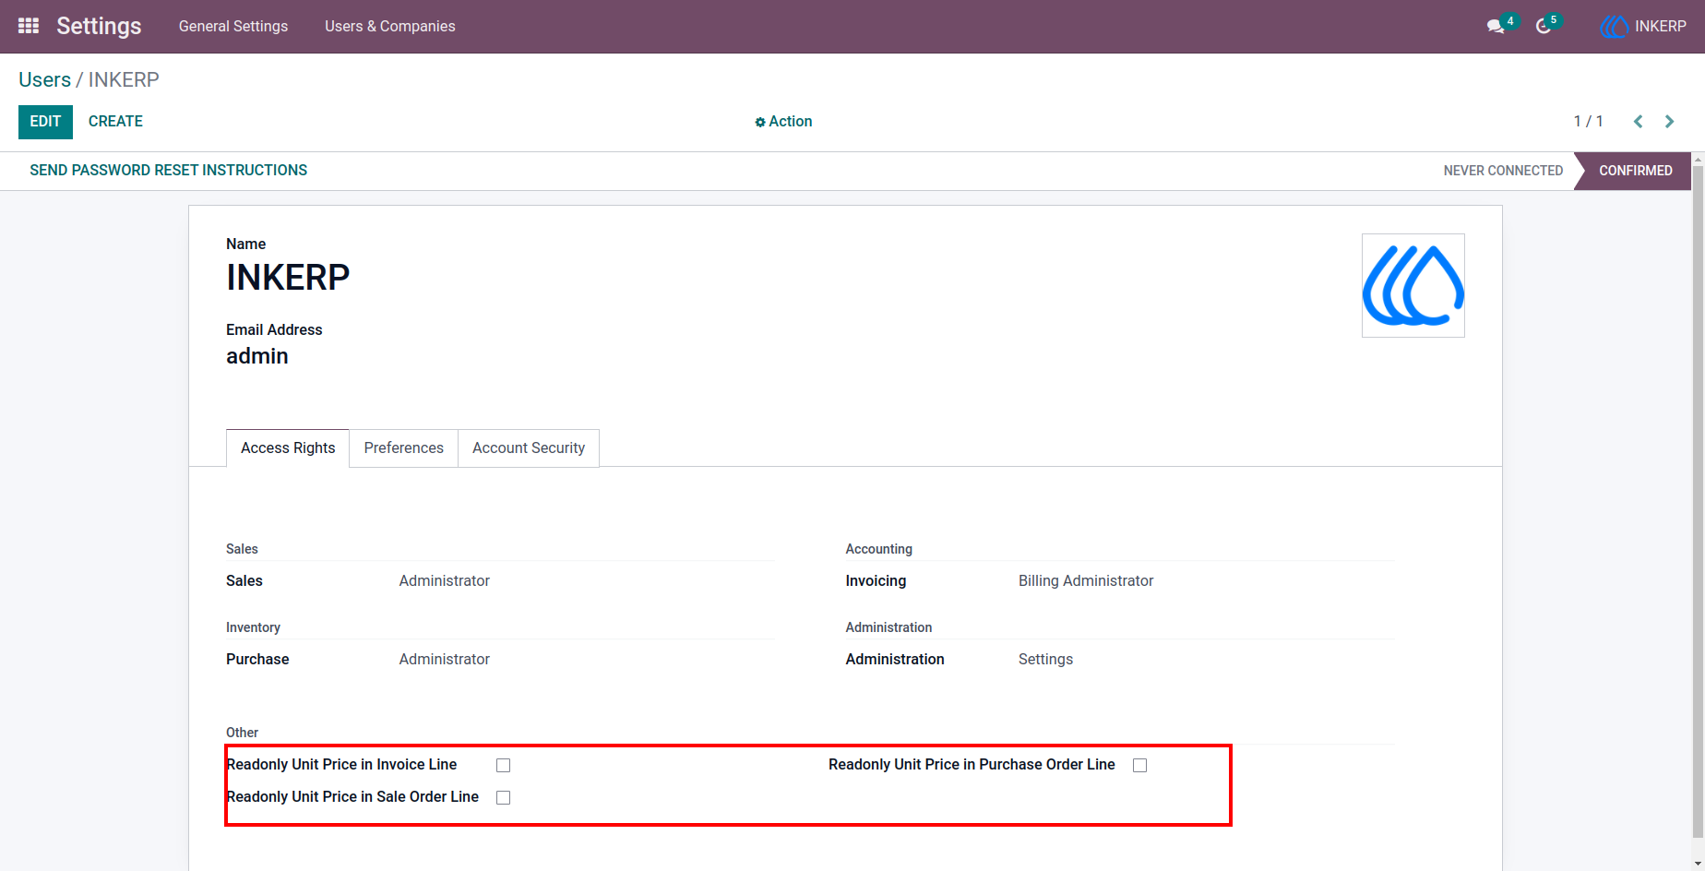Select the CONFIRMED status

click(x=1635, y=171)
